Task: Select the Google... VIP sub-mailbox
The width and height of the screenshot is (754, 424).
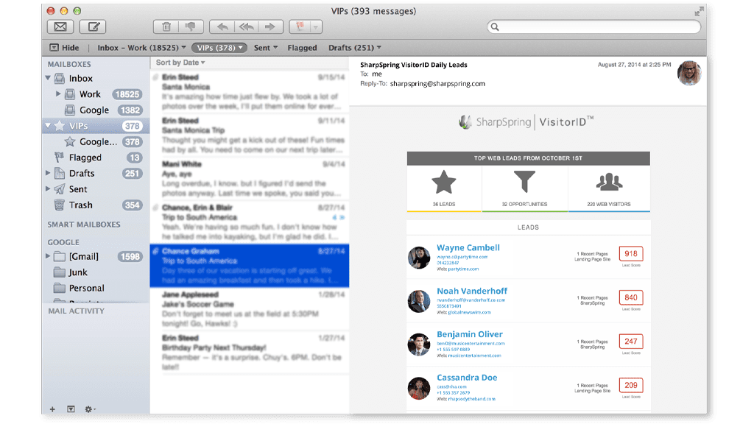Action: pyautogui.click(x=98, y=142)
